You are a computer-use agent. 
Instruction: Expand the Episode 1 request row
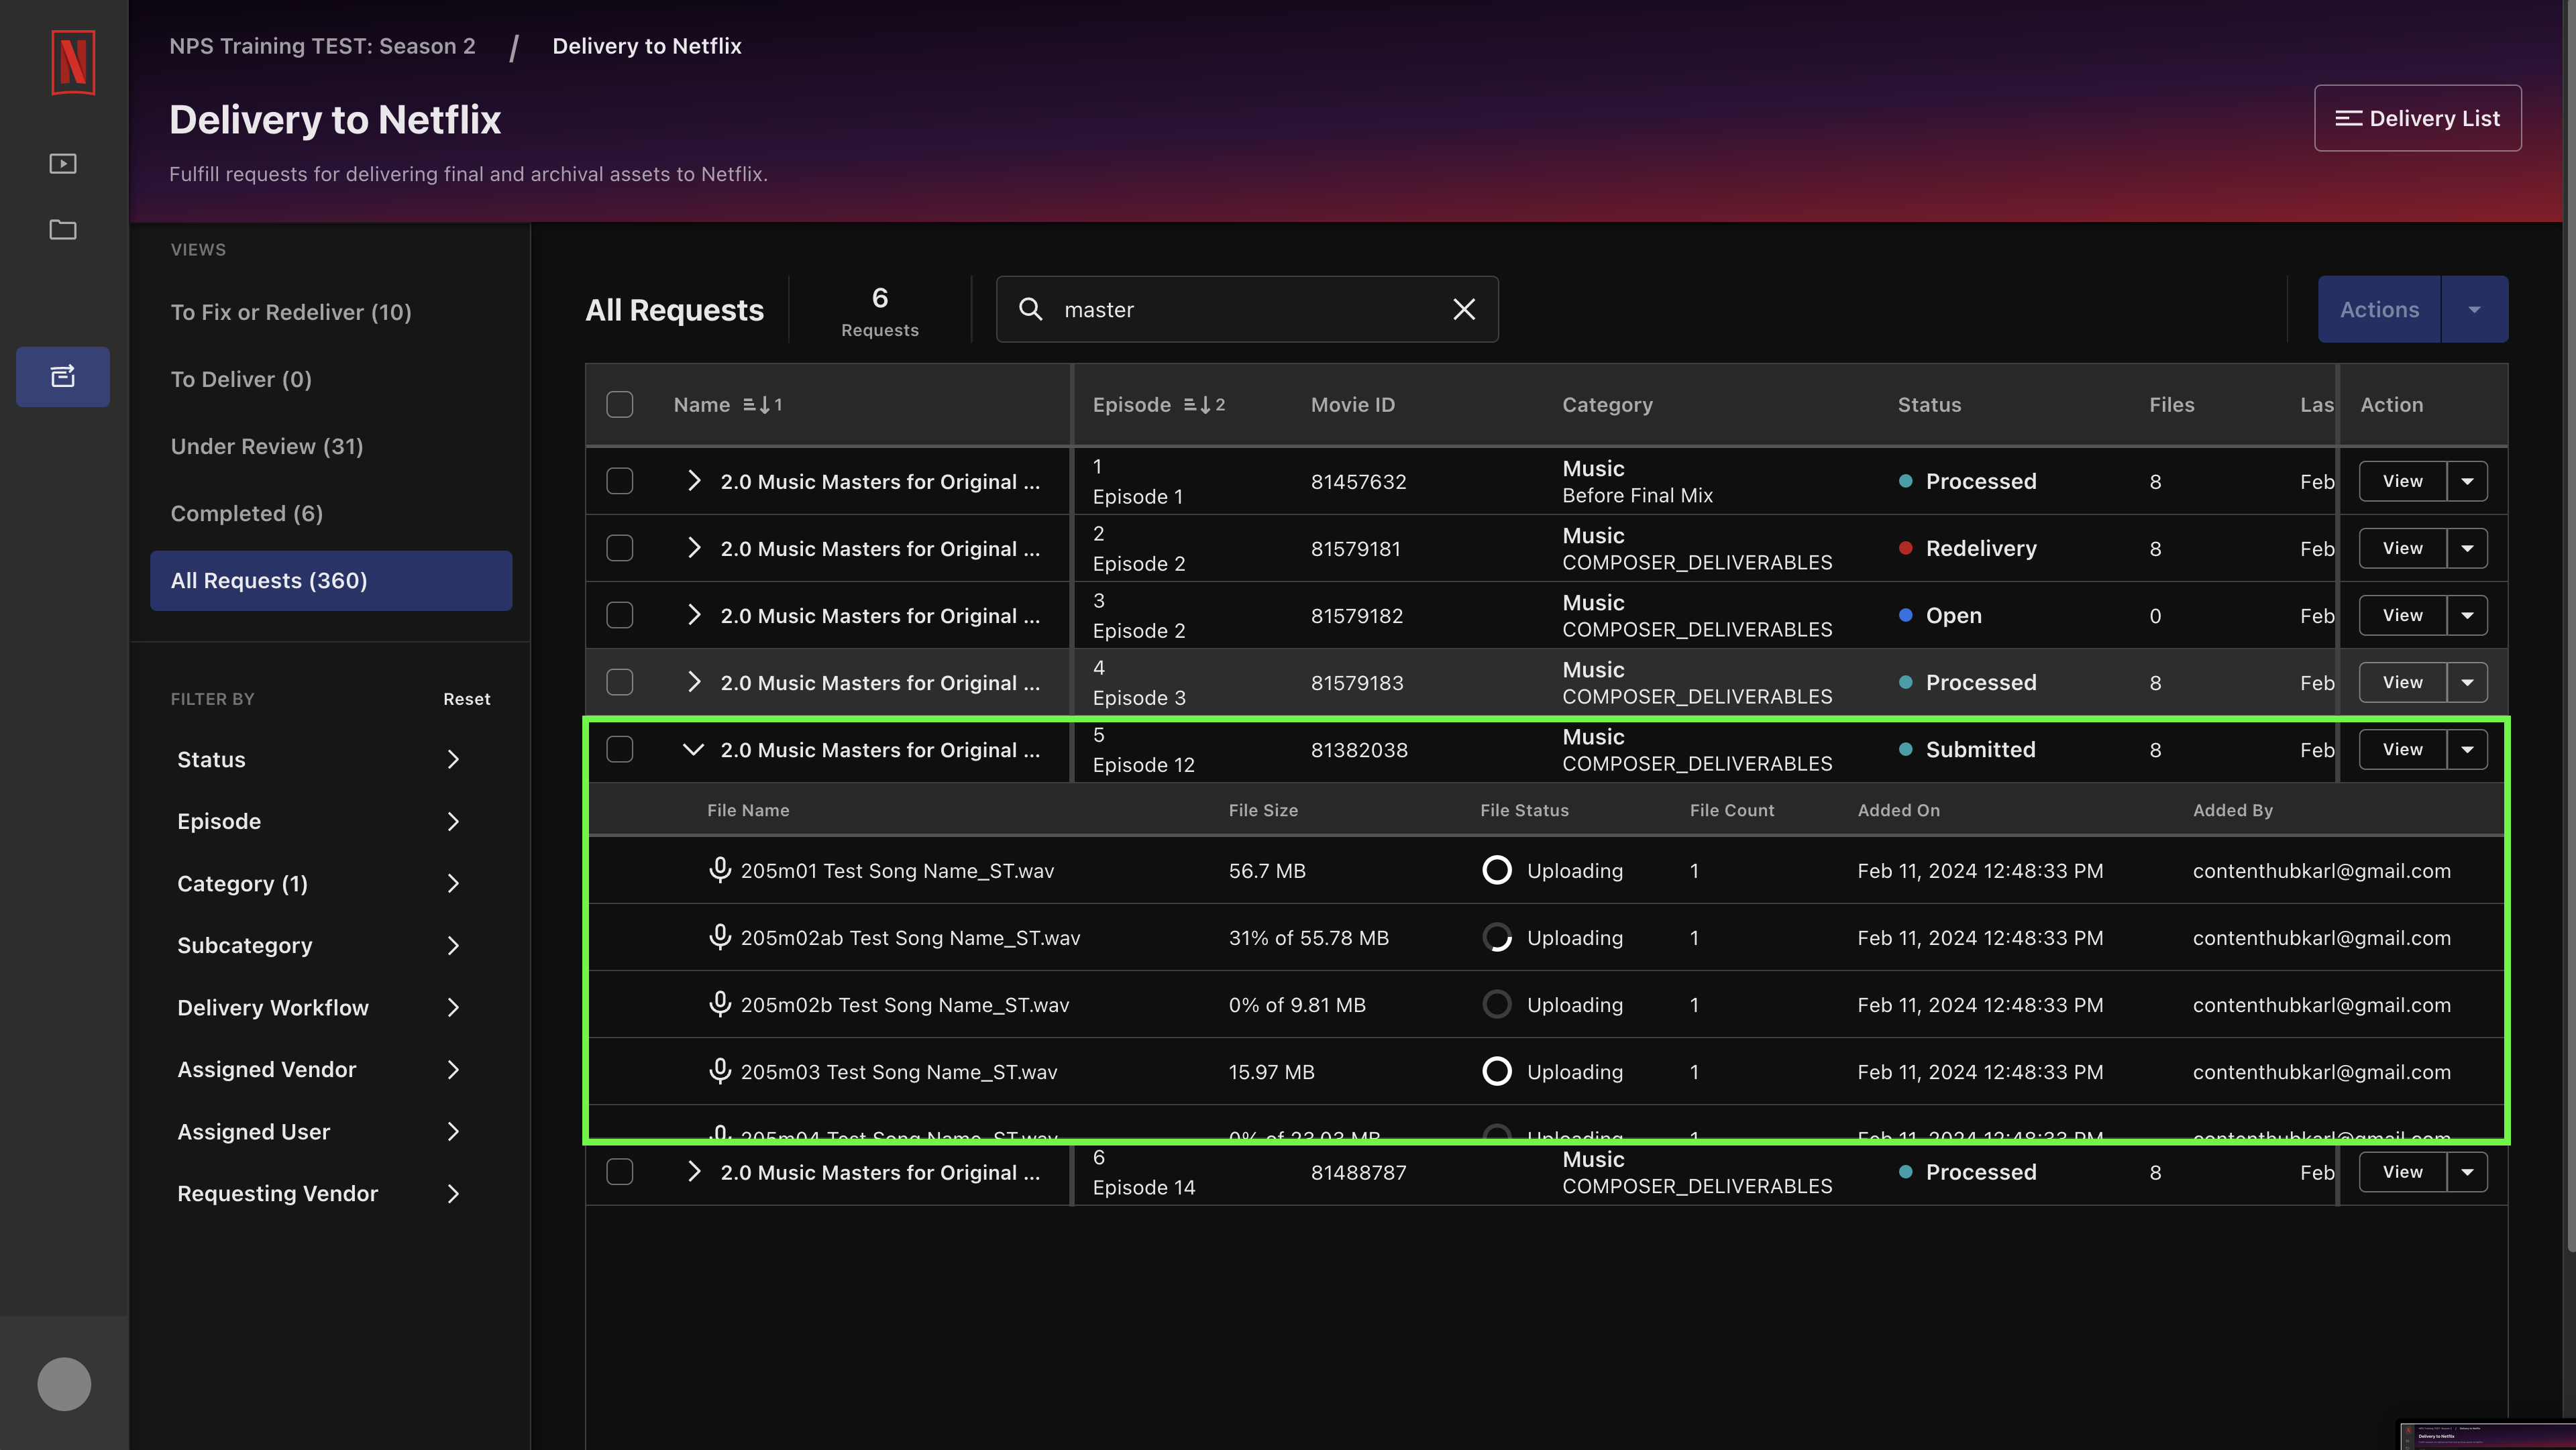(x=693, y=481)
